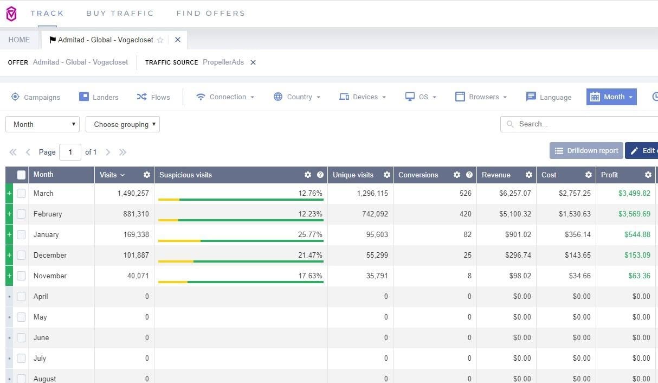The height and width of the screenshot is (383, 658).
Task: Open the BUY TRAFFIC menu
Action: tap(120, 13)
